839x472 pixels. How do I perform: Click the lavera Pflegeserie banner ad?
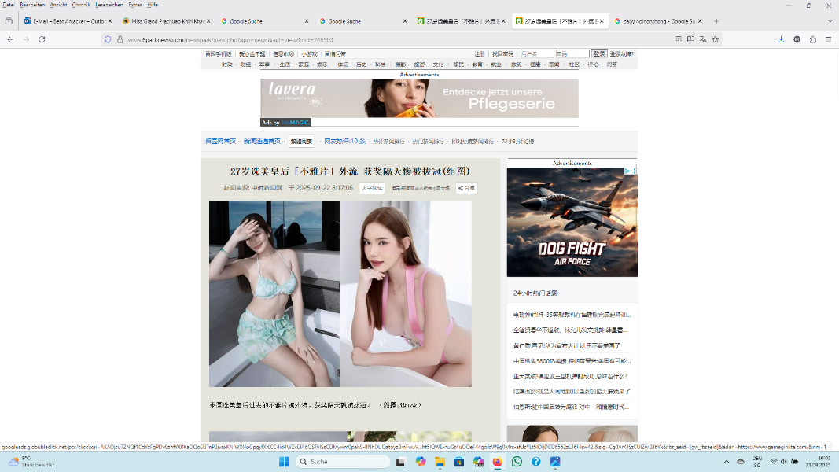click(419, 98)
